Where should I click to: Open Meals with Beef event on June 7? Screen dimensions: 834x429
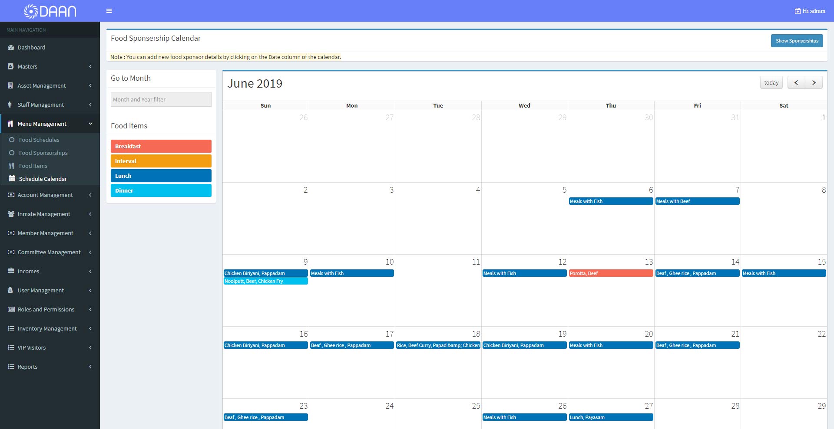click(x=697, y=201)
